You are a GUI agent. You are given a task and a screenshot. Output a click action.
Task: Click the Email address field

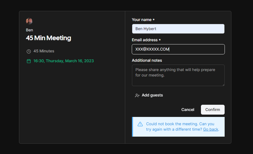coord(178,49)
